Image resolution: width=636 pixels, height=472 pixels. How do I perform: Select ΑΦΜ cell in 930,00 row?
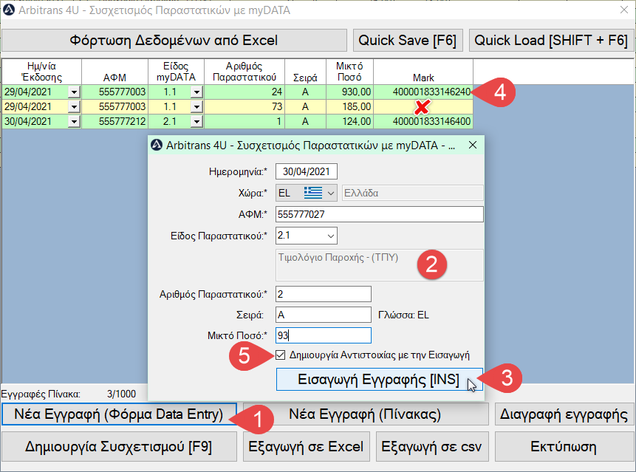114,92
